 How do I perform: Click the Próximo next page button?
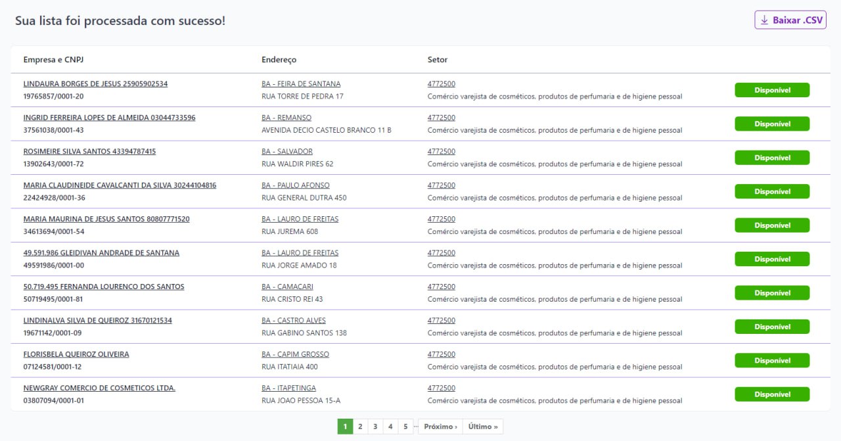[440, 427]
